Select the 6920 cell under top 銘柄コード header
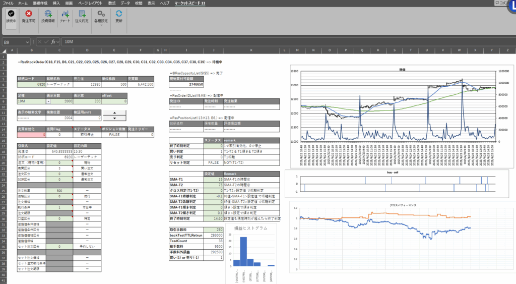Image resolution: width=516 pixels, height=284 pixels. [x=32, y=84]
